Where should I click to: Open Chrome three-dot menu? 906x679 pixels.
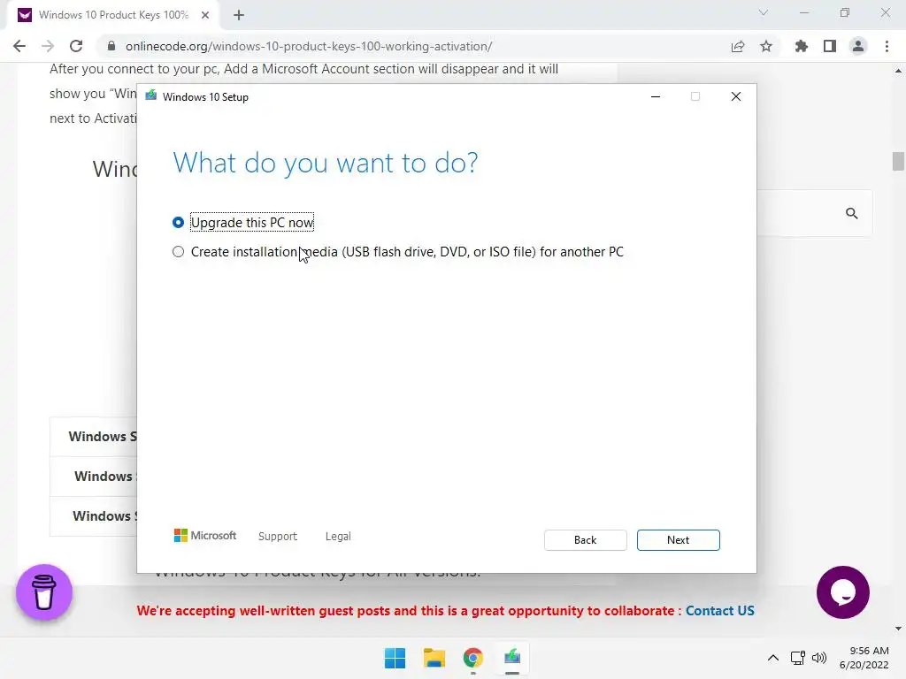click(887, 46)
